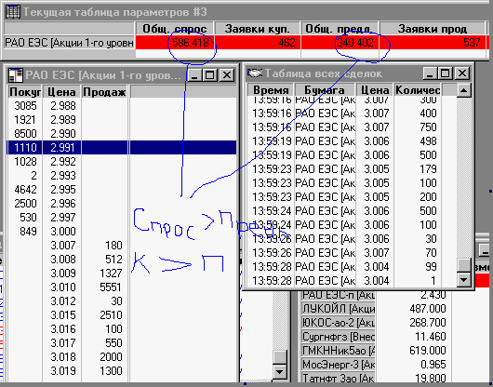Click the trades table scroll-up arrow
The height and width of the screenshot is (387, 493).
463,90
